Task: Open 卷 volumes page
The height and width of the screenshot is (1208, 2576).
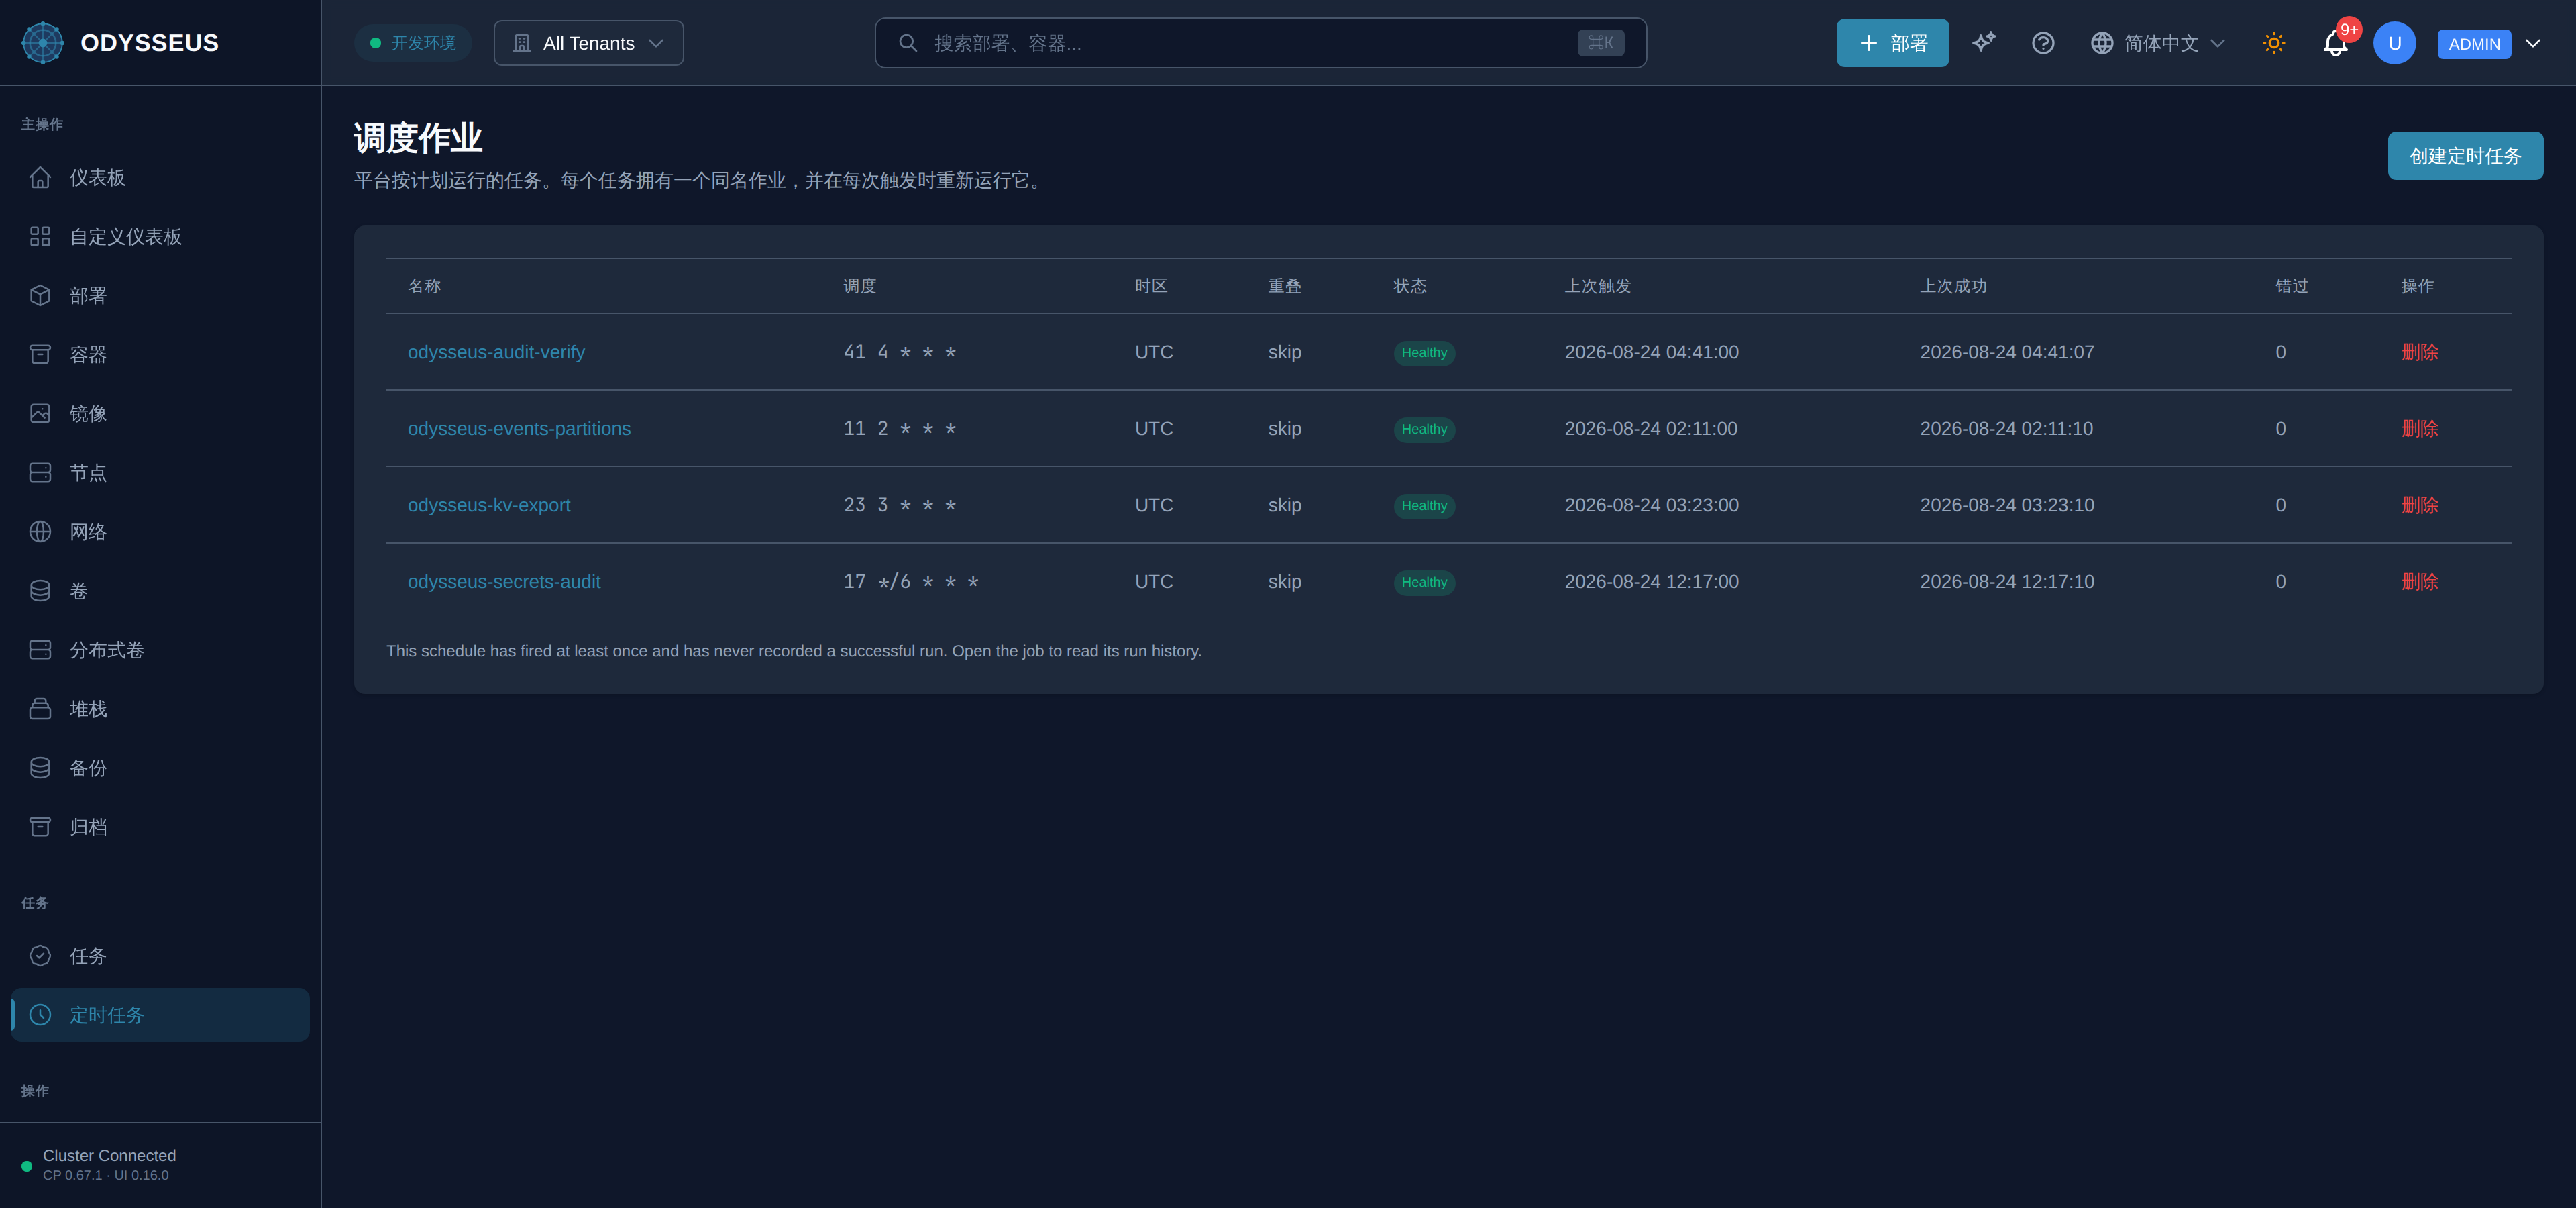Action: pos(160,591)
